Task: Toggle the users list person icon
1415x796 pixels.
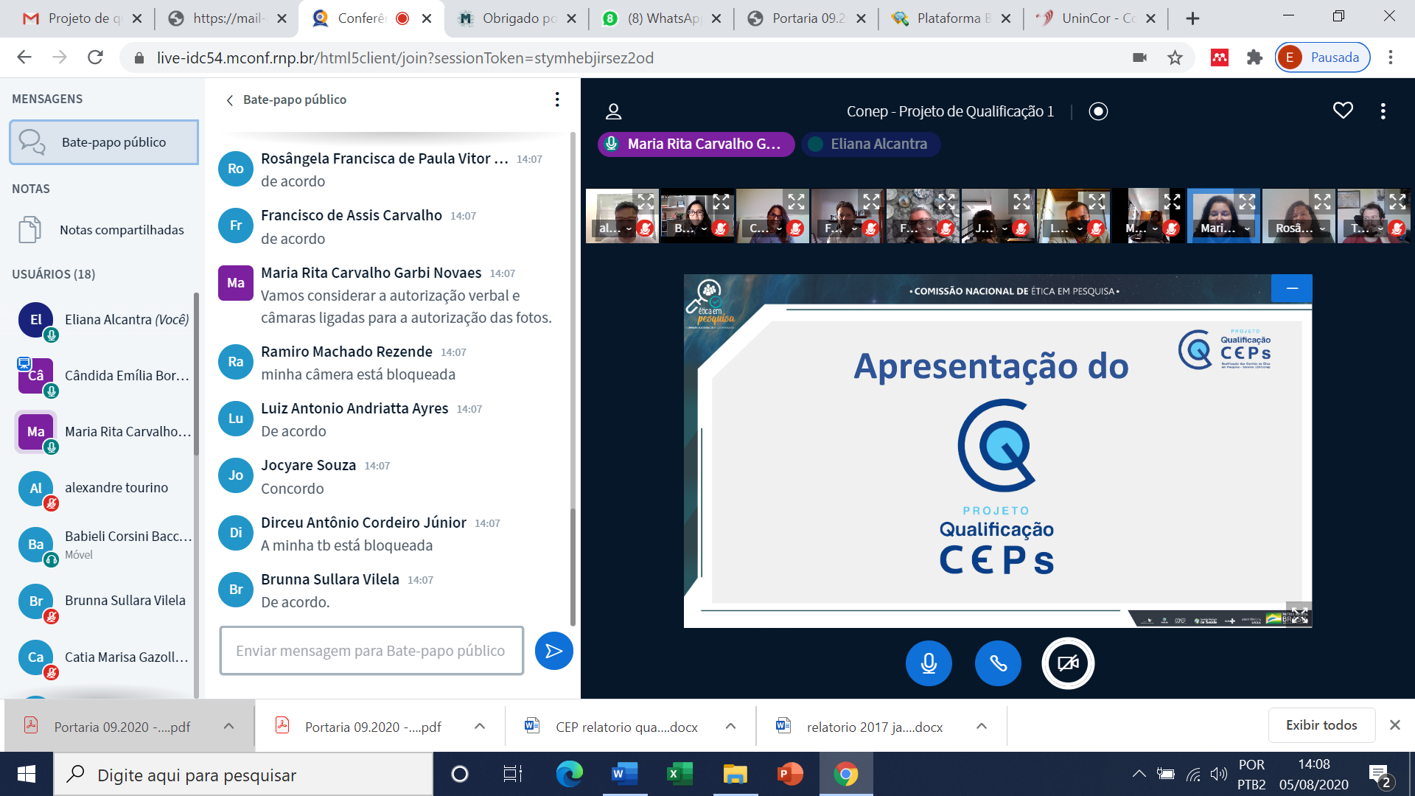Action: tap(613, 111)
